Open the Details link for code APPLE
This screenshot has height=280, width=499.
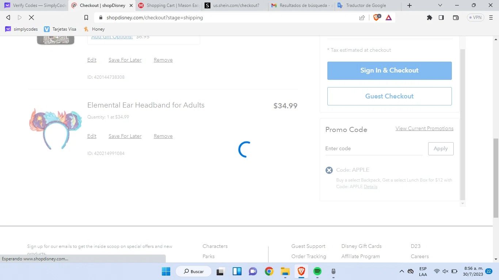point(370,187)
